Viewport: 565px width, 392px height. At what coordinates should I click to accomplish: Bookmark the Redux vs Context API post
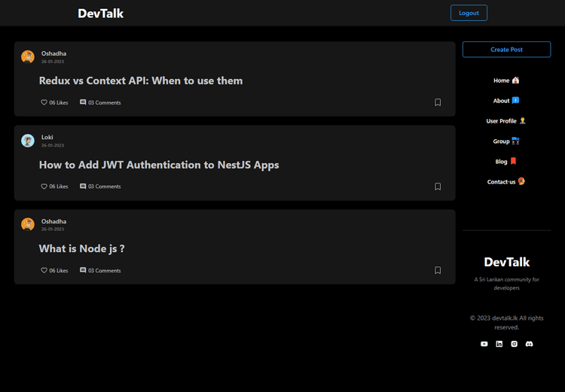coord(438,102)
